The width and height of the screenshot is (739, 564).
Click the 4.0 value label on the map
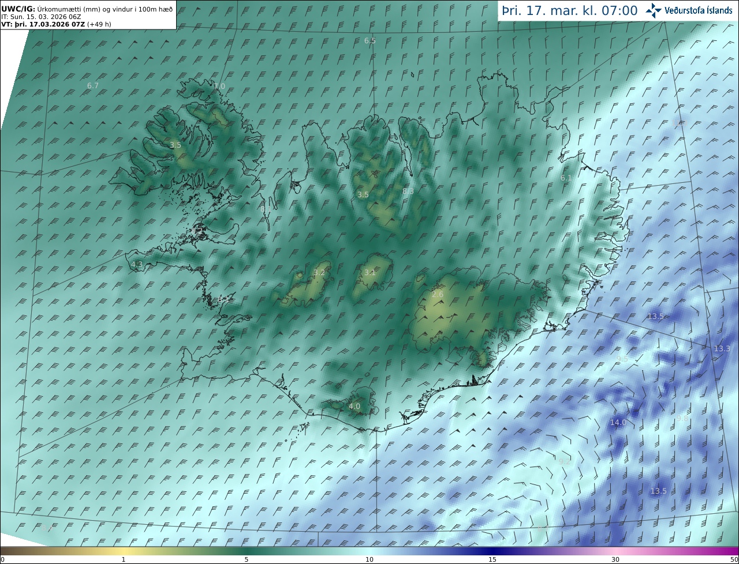(354, 407)
